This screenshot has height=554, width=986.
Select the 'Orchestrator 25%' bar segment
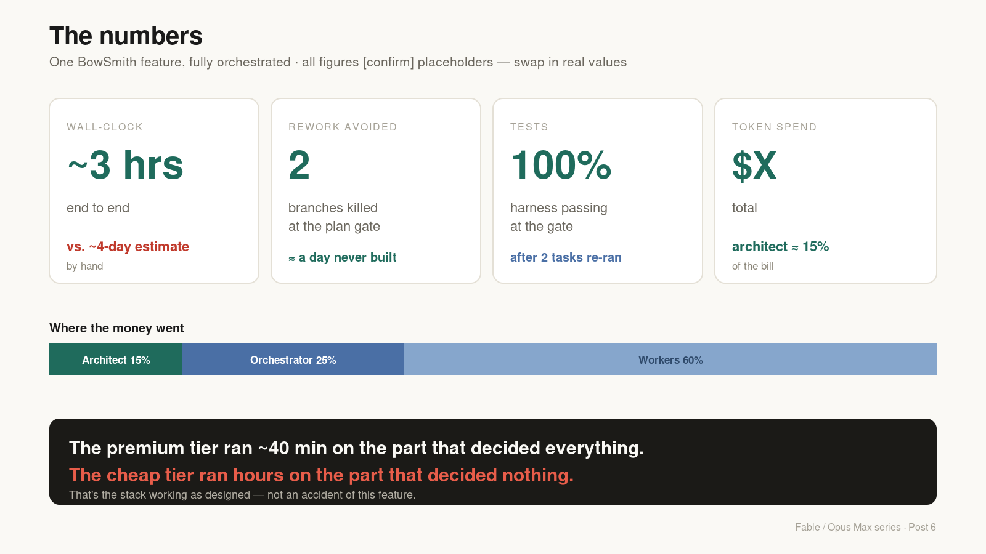(293, 359)
